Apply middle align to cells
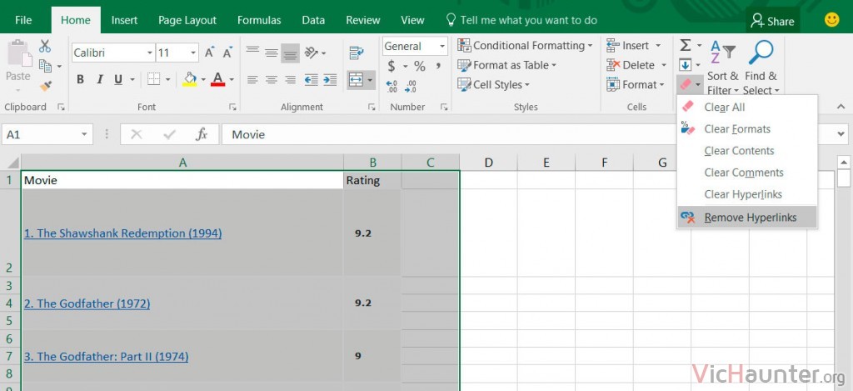This screenshot has width=853, height=391. click(x=272, y=53)
